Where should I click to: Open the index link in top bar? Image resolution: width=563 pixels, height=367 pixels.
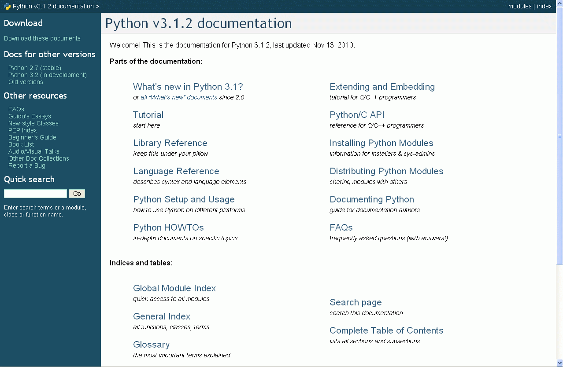click(x=544, y=6)
